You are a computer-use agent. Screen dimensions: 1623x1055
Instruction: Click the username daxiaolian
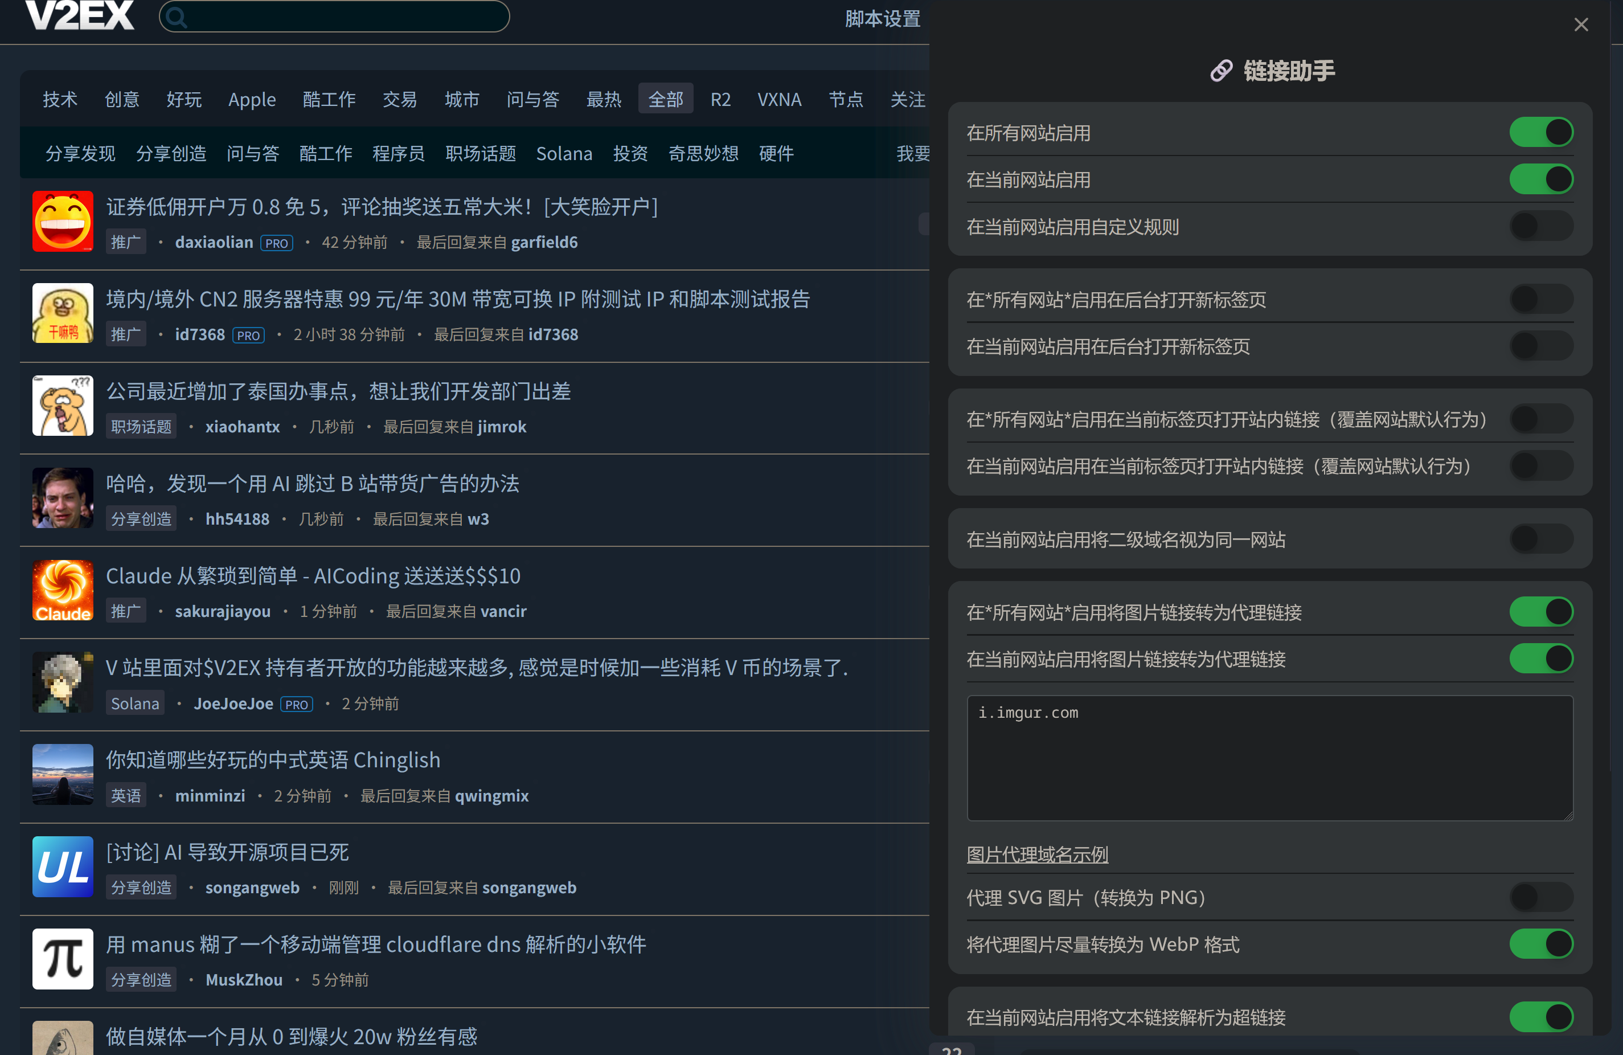[214, 242]
